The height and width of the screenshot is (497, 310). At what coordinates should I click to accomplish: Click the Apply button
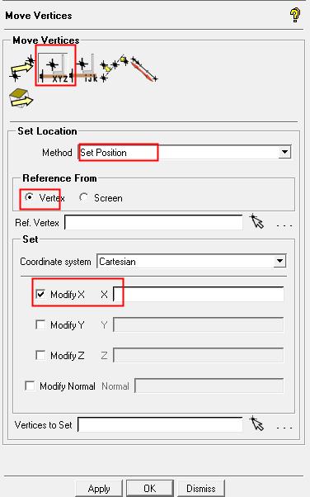click(99, 489)
